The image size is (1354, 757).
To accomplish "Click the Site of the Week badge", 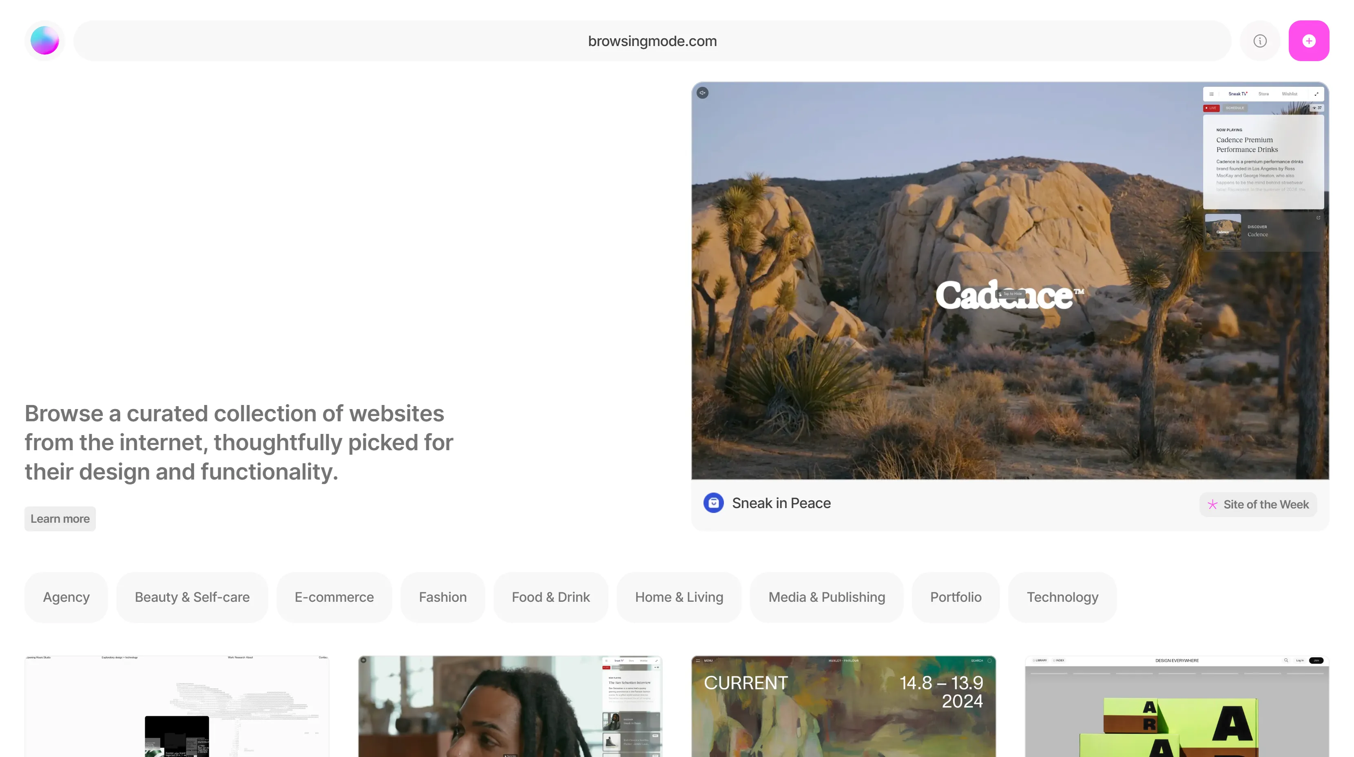I will click(x=1257, y=504).
